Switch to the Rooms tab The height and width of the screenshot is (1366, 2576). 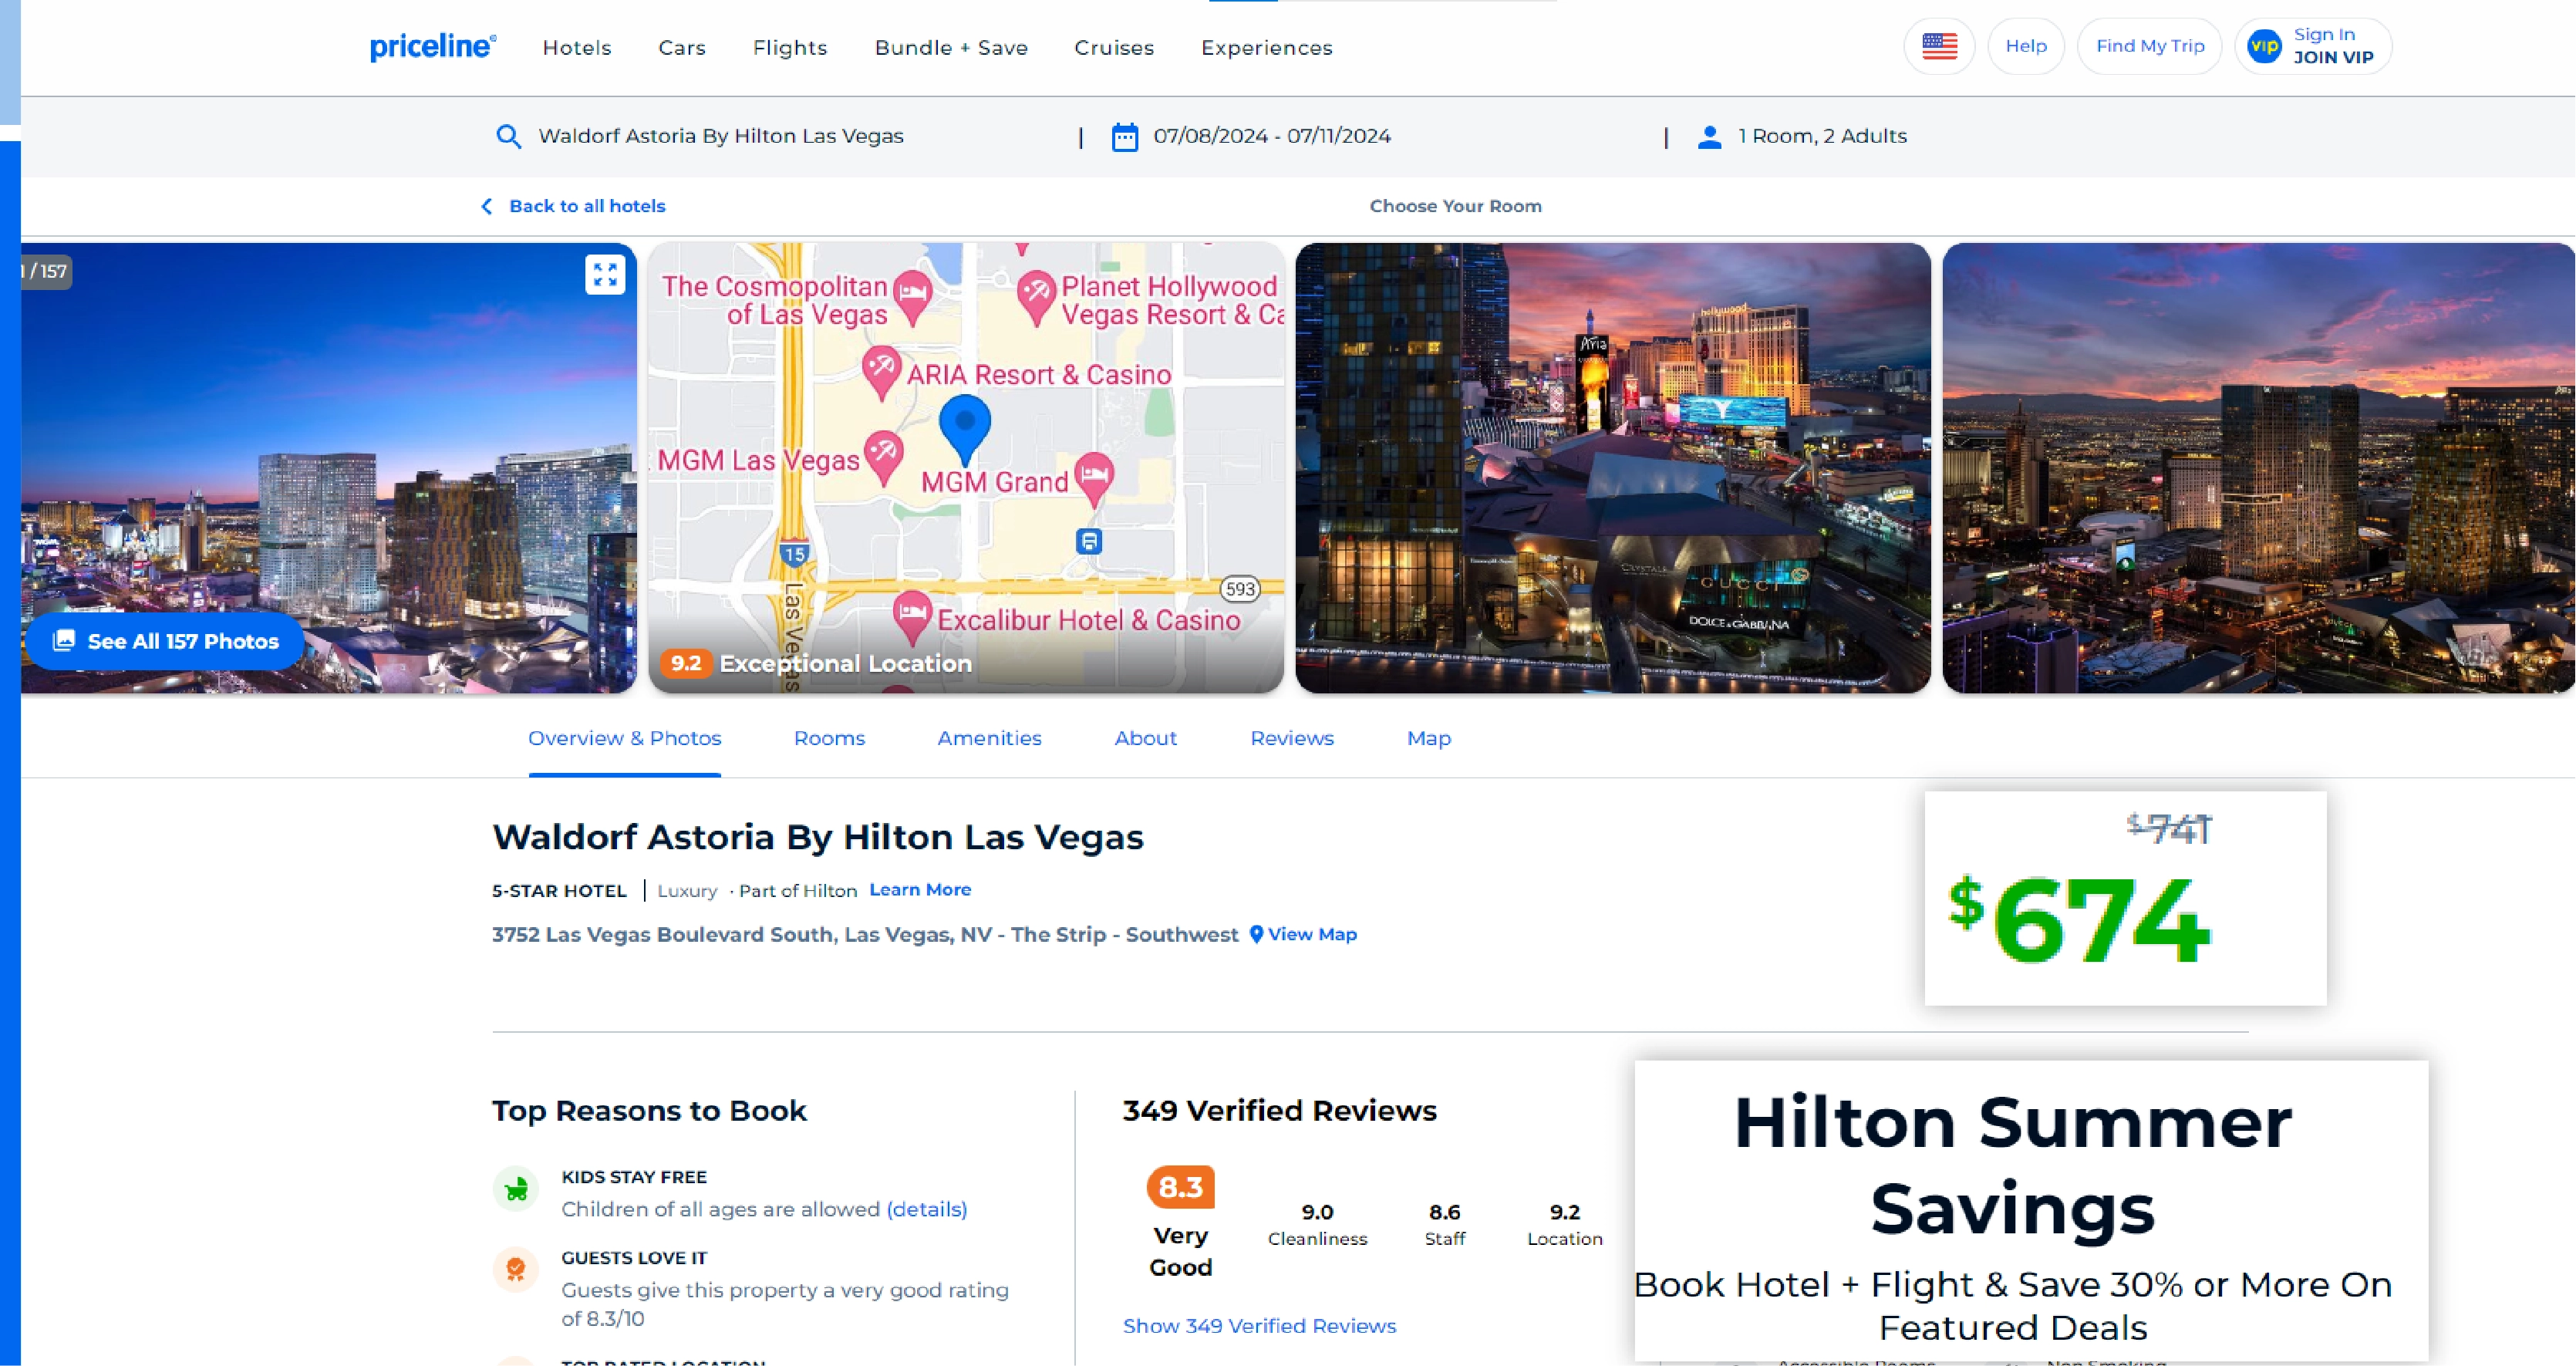coord(829,738)
